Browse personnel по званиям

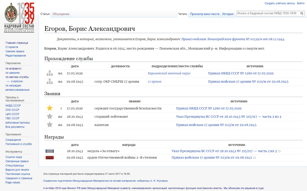tap(13, 73)
